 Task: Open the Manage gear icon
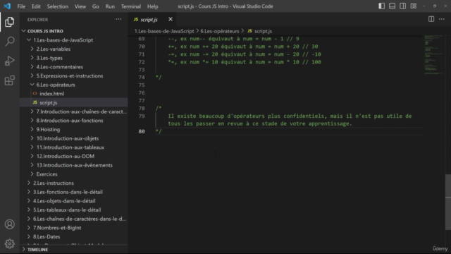9,243
